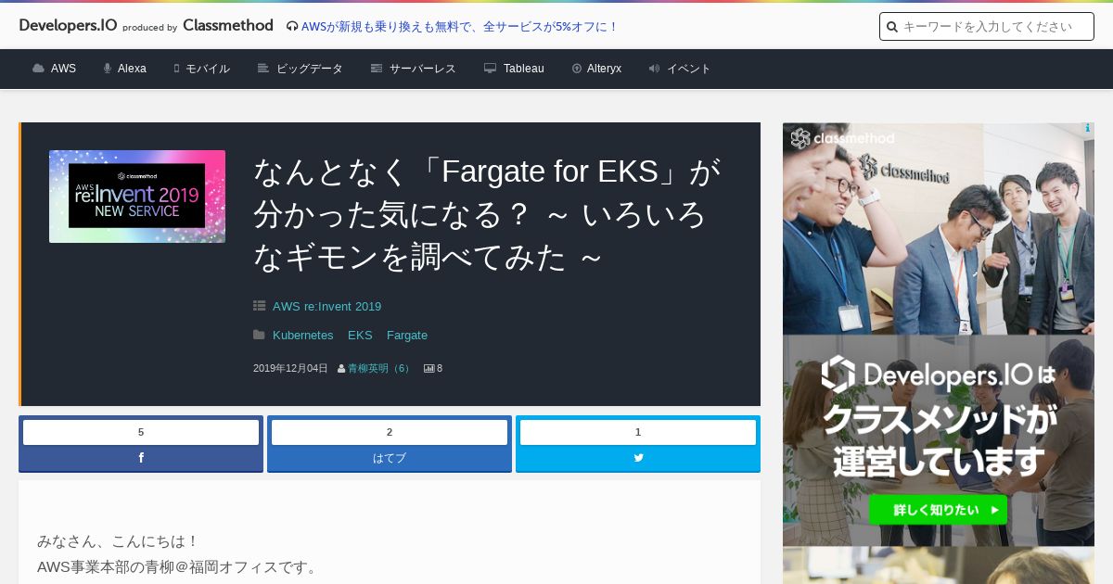Open the Tableau menu item
This screenshot has height=584, width=1113.
point(524,69)
